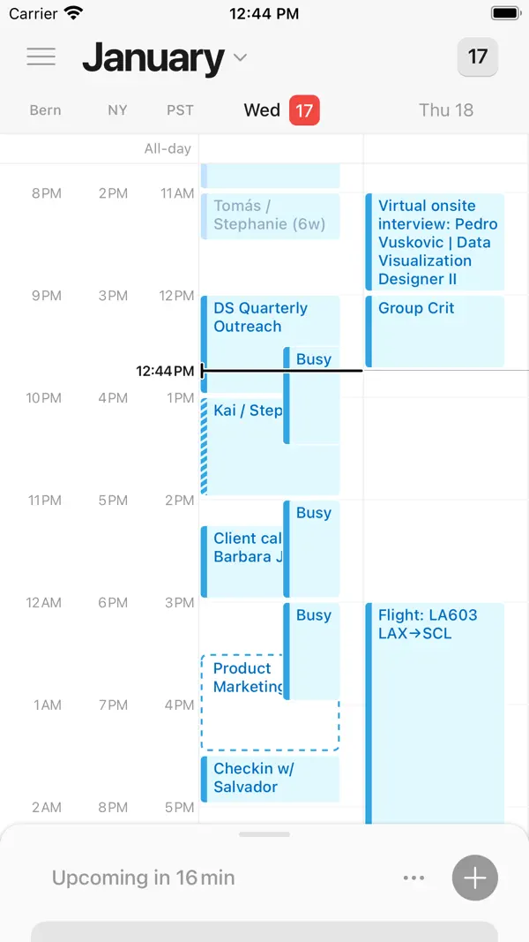
Task: Tap the drag handle above Upcoming panel
Action: click(264, 834)
